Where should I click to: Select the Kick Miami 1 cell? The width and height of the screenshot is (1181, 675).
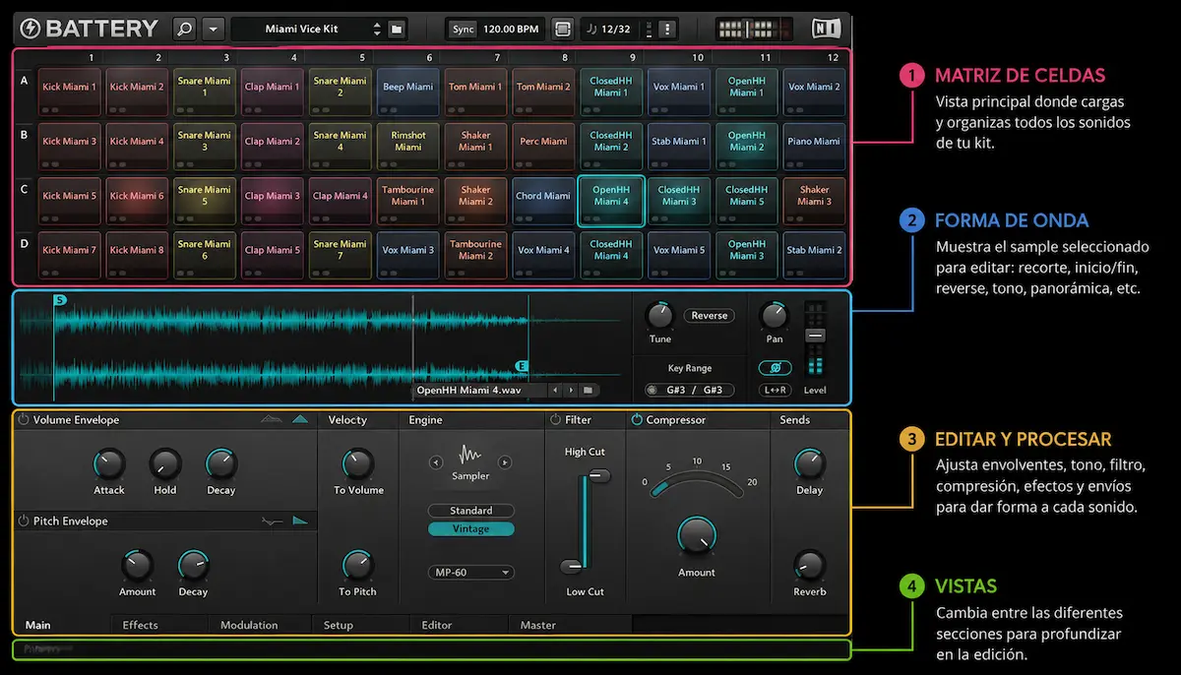coord(69,92)
